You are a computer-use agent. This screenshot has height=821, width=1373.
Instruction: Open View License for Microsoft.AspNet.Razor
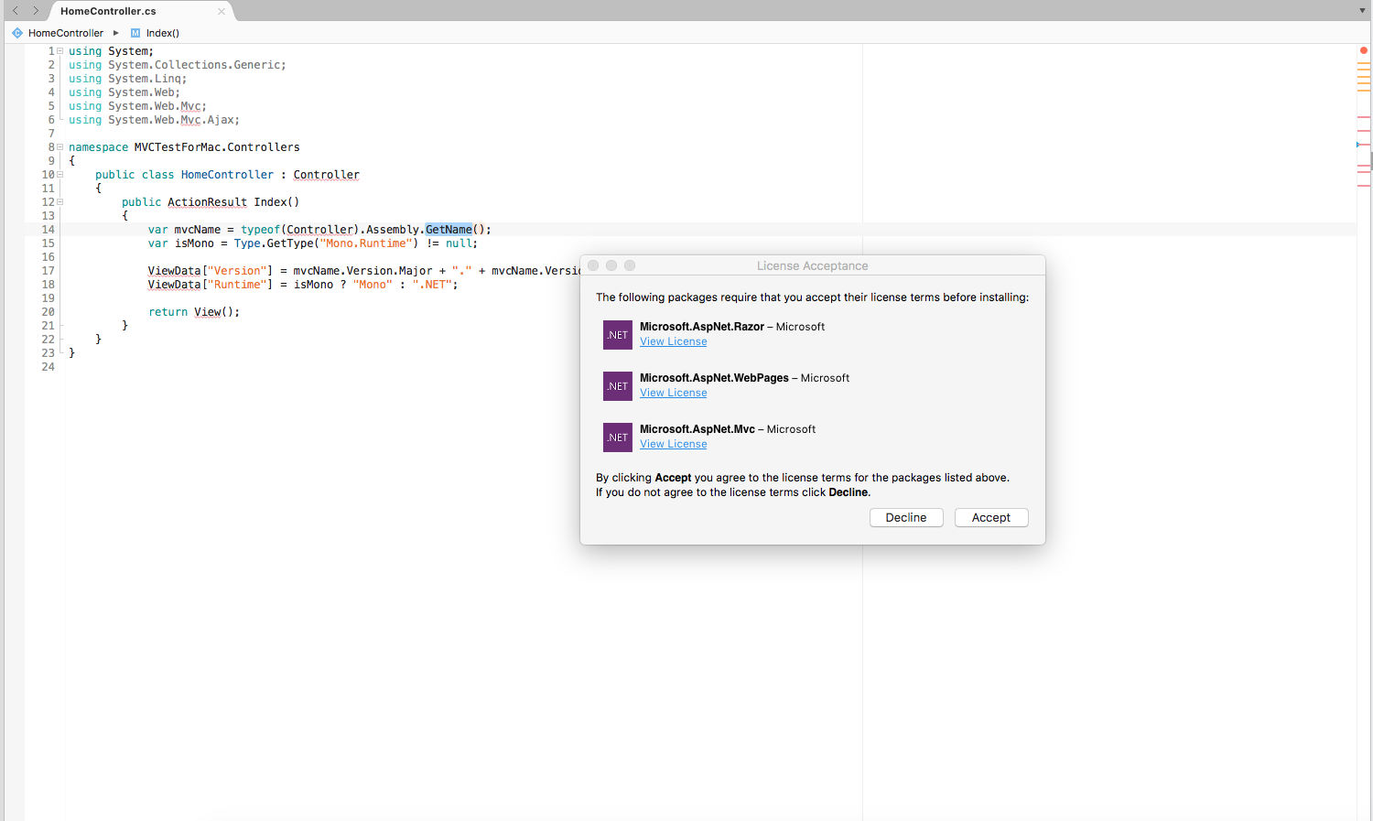pos(674,341)
